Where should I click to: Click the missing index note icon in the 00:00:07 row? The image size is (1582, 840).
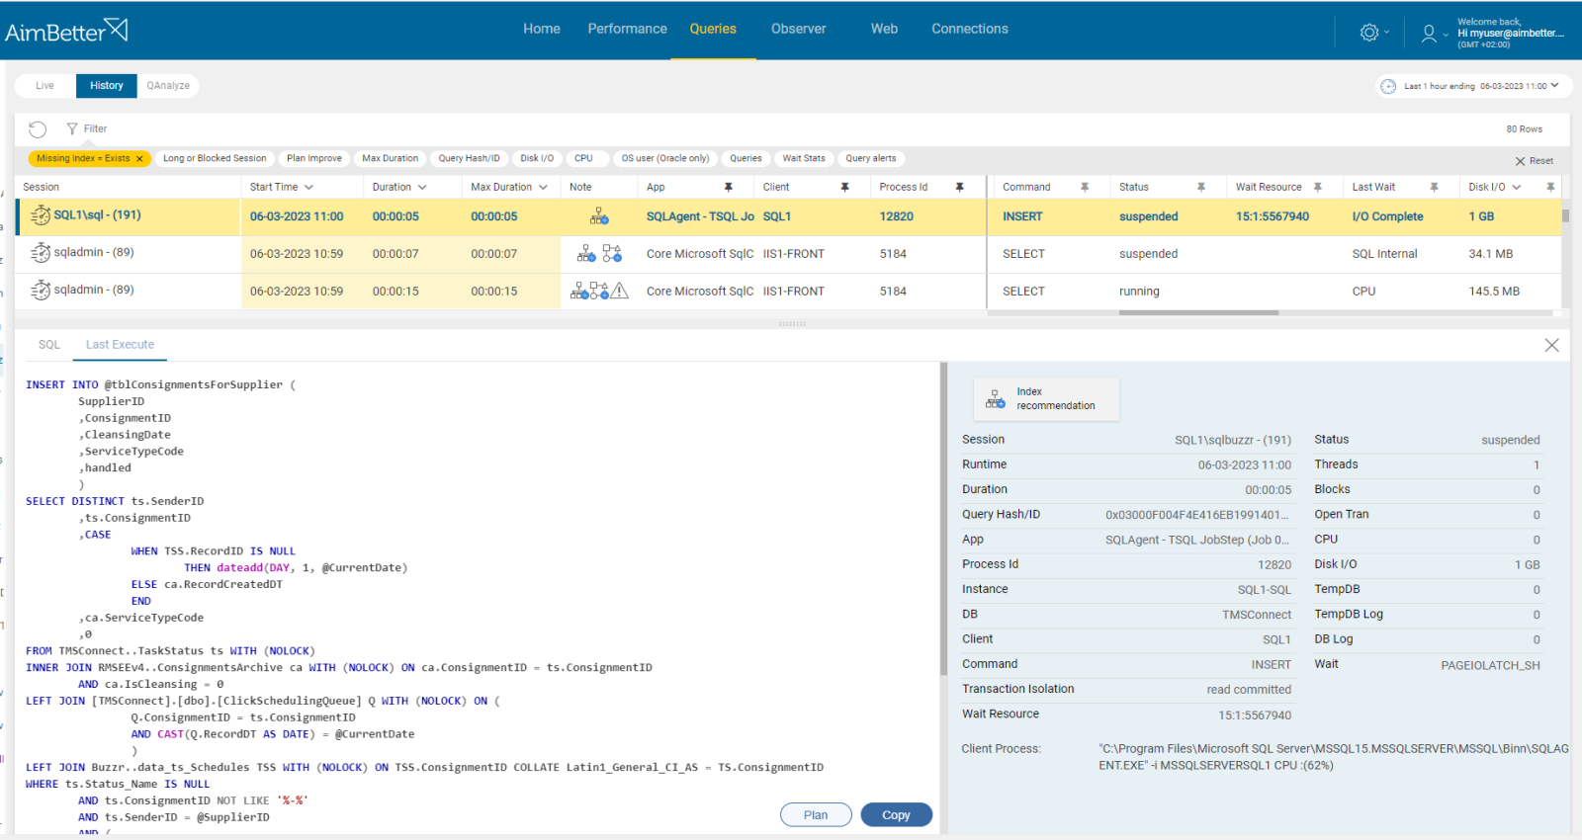pos(586,254)
